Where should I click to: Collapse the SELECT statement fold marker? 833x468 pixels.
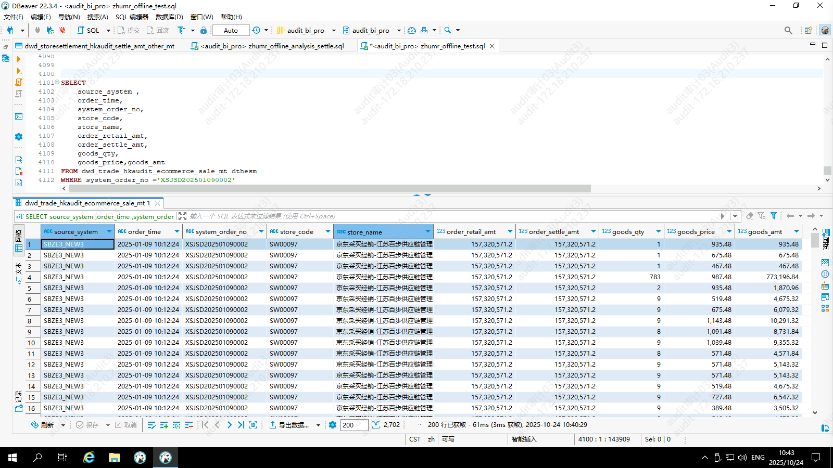(57, 82)
